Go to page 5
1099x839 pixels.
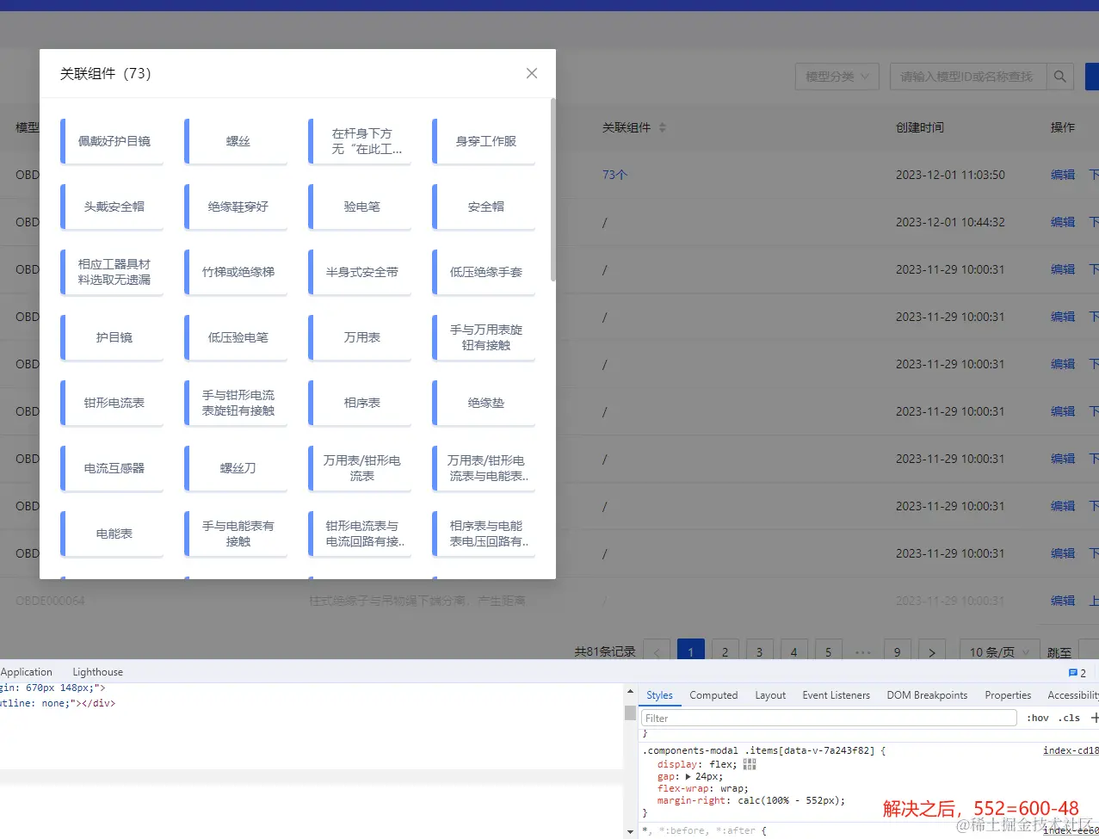pyautogui.click(x=829, y=651)
